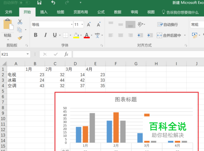Switch to the 公式 tab

click(x=101, y=12)
